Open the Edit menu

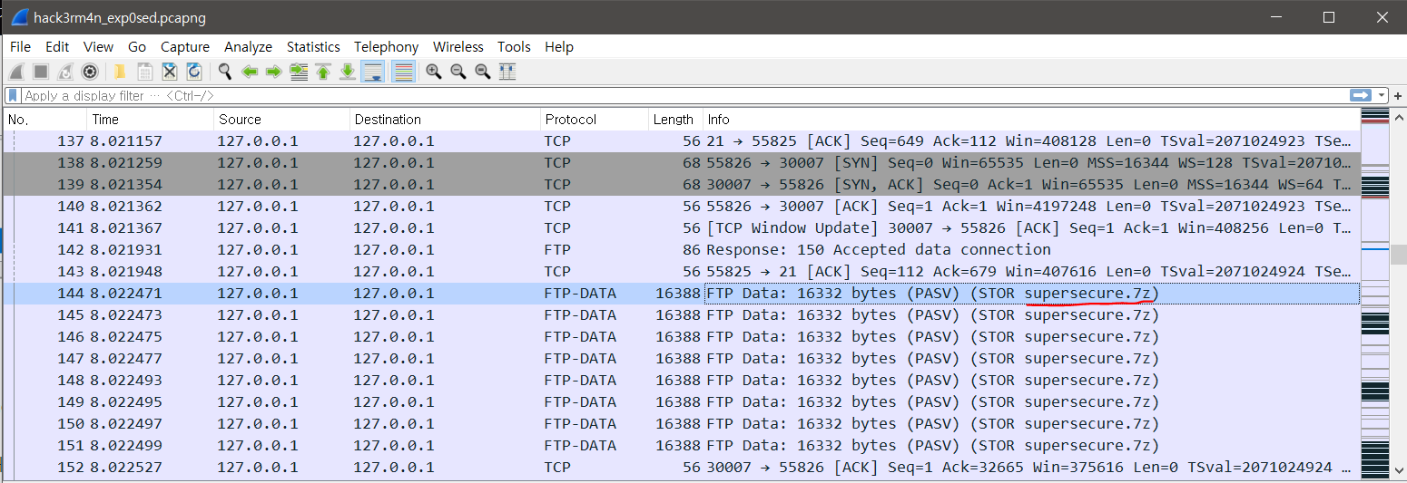pyautogui.click(x=57, y=46)
